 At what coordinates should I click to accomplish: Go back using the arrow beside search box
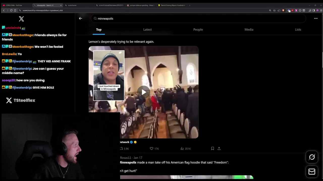80,18
